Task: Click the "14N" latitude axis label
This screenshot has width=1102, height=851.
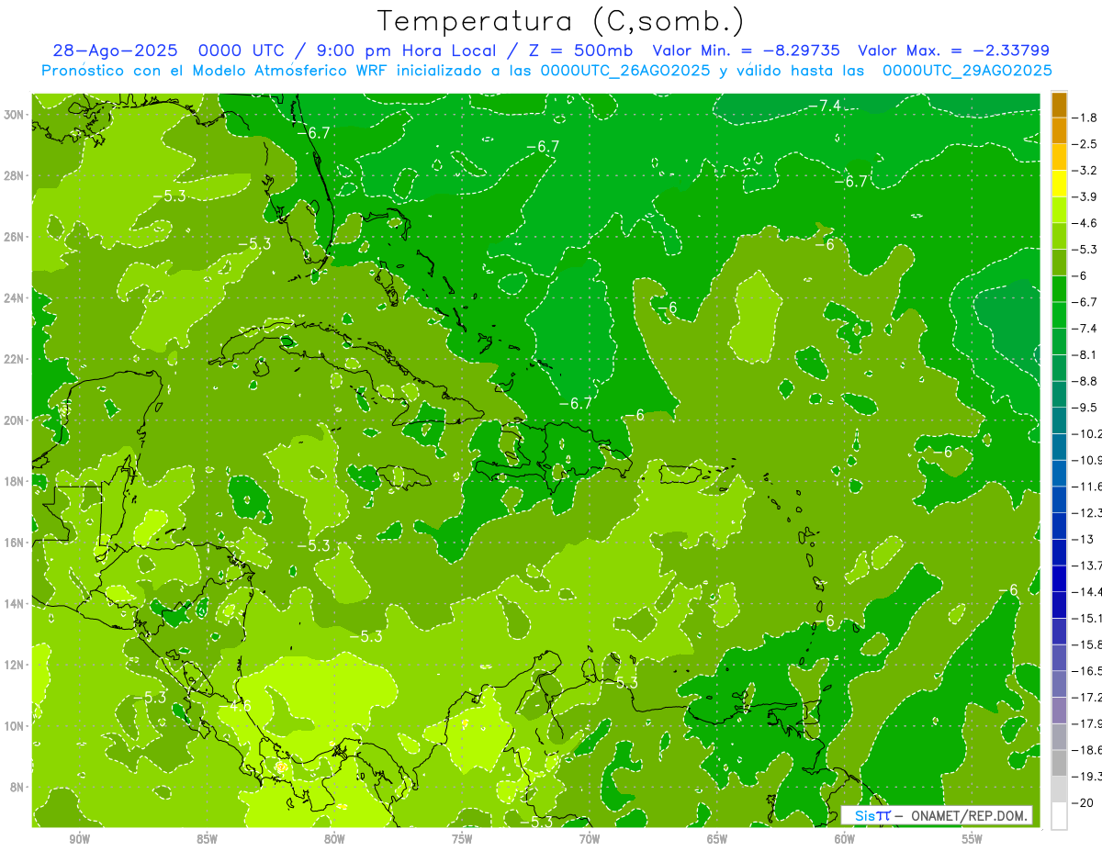Action: point(14,603)
